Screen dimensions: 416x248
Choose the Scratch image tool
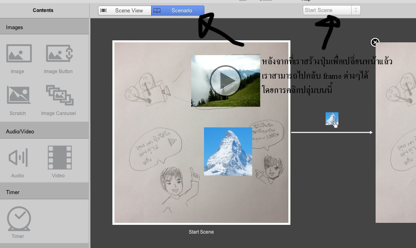[18, 95]
